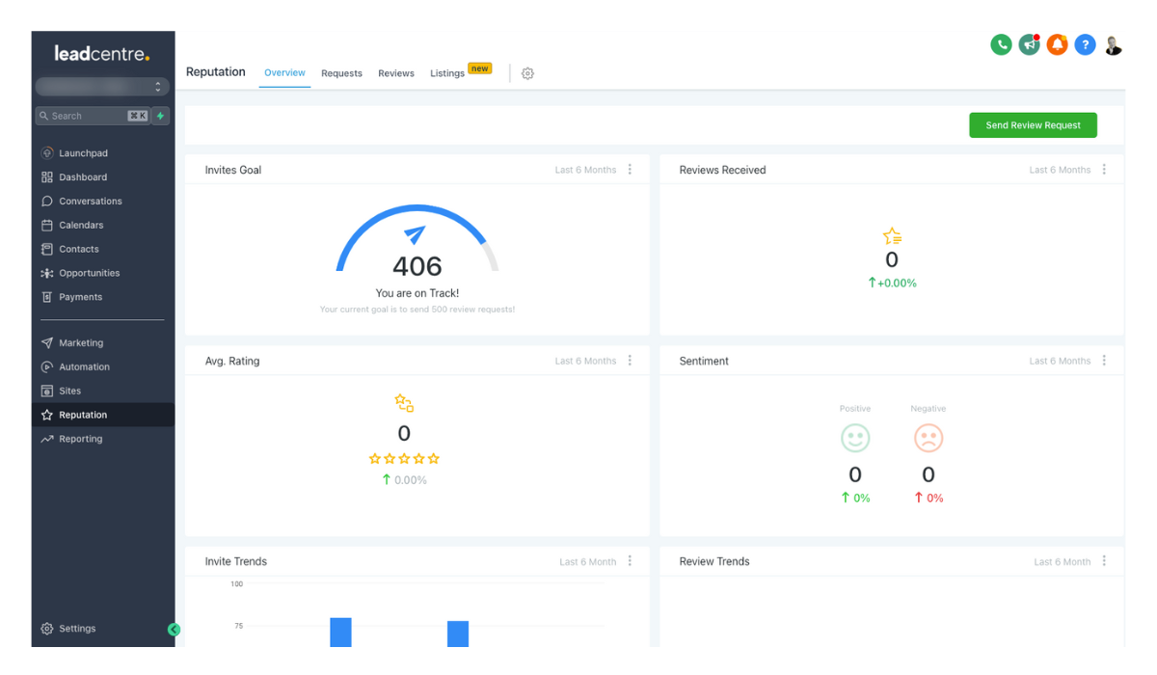Click the Launchpad sidebar icon
Viewport: 1157px width, 675px height.
point(47,153)
